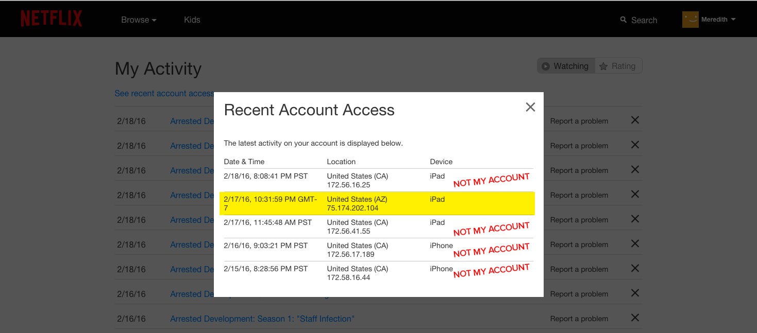Viewport: 757px width, 333px height.
Task: Click the "Location" column header
Action: [x=341, y=162]
